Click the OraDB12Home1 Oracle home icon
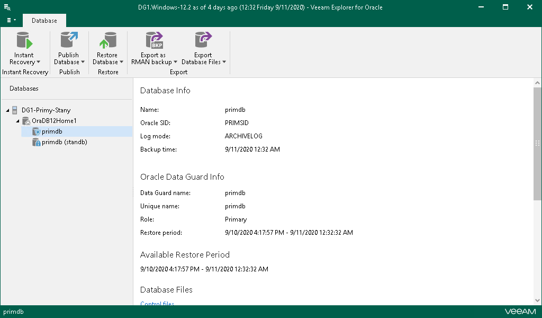The width and height of the screenshot is (542, 318). 26,121
